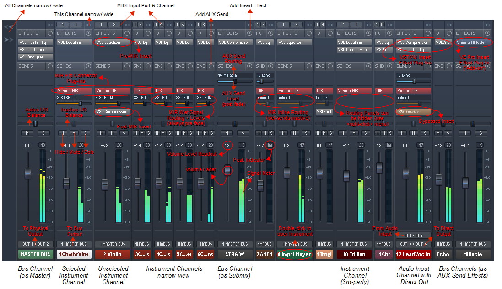502x289 pixels.
Task: Click the 16 MIRacle send level slider
Action: 235,81
